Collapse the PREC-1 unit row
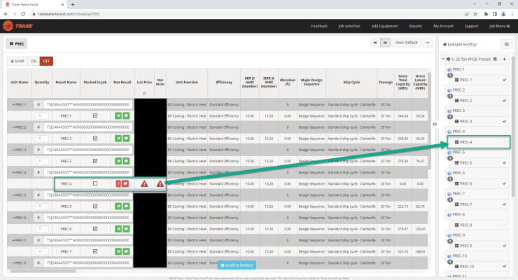 click(13, 105)
